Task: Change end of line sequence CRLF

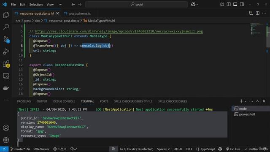Action: (189, 149)
